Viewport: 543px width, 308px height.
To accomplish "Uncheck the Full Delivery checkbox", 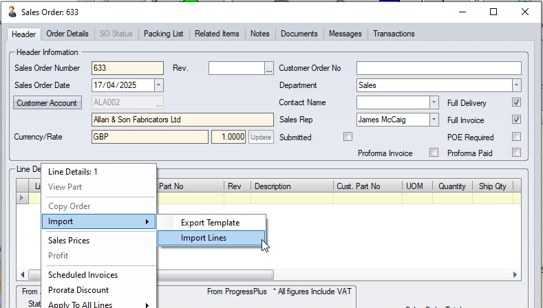I will (516, 102).
